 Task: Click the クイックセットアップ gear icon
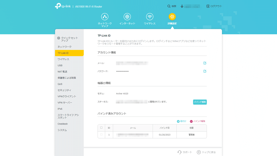pos(59,38)
